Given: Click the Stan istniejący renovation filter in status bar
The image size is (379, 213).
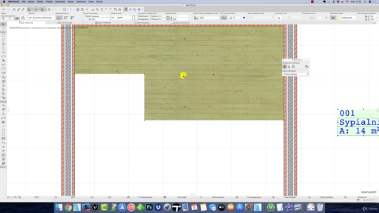Looking at the screenshot, I should (x=326, y=197).
